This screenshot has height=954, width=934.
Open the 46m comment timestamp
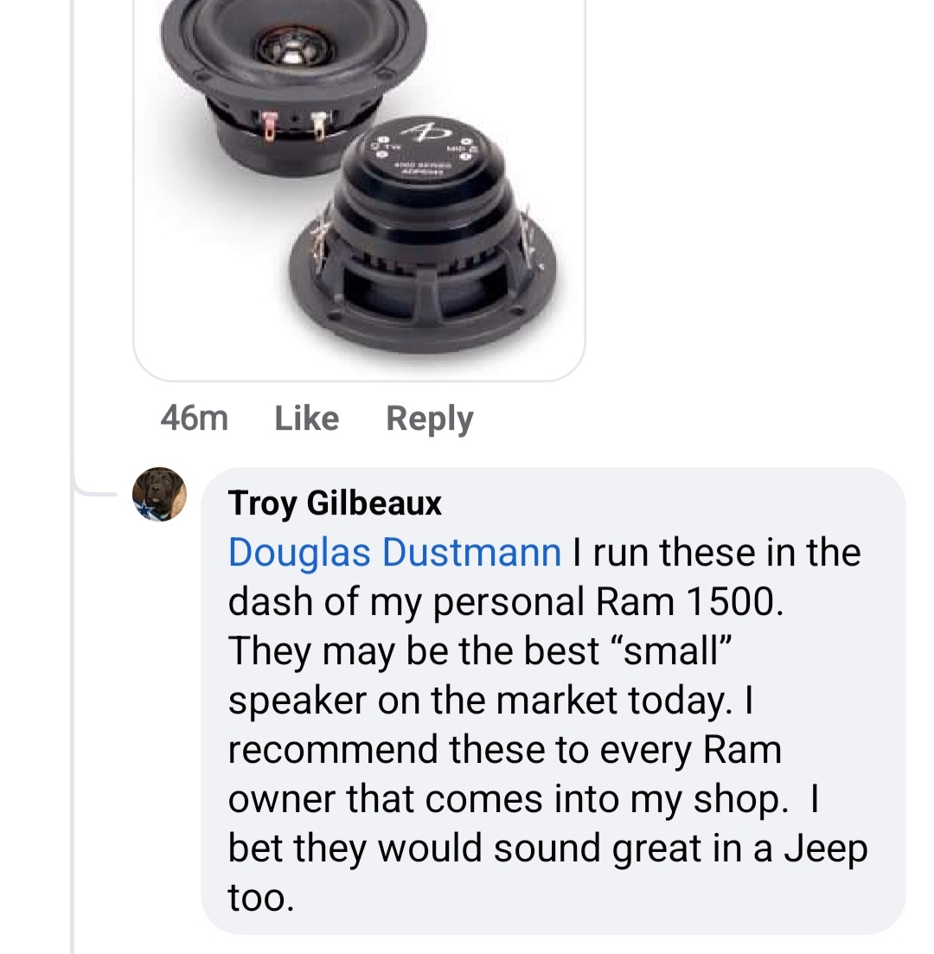[195, 419]
